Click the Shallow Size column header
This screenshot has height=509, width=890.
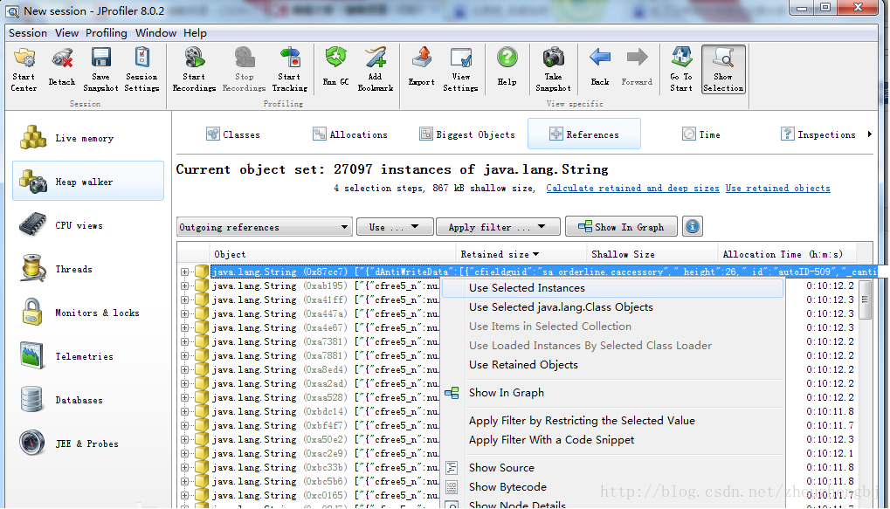click(652, 254)
